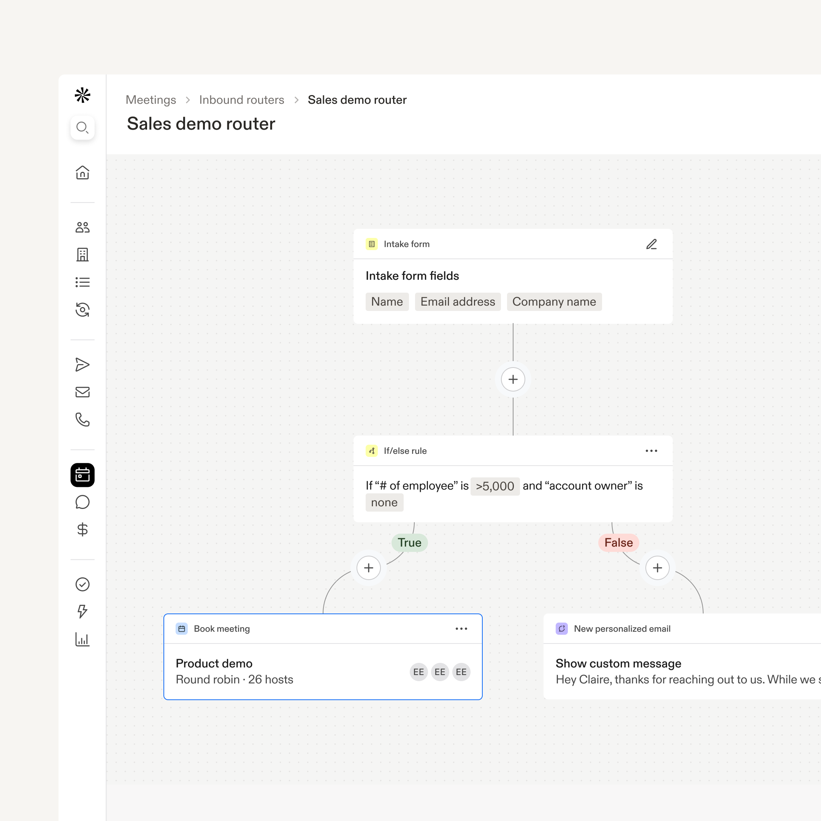821x821 pixels.
Task: Open the email envelope sidebar icon
Action: (x=82, y=392)
